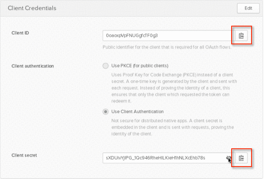Click the 'Client ID' field label
This screenshot has width=264, height=179.
(20, 33)
